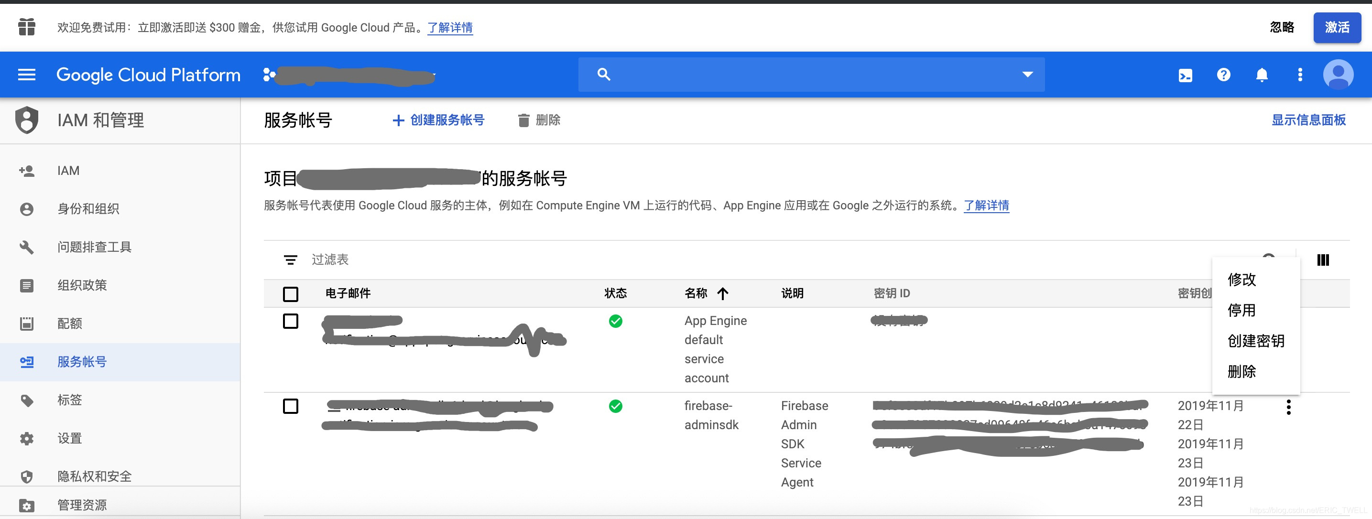Viewport: 1372px width, 519px height.
Task: Open the header more options menu
Action: pyautogui.click(x=1300, y=75)
